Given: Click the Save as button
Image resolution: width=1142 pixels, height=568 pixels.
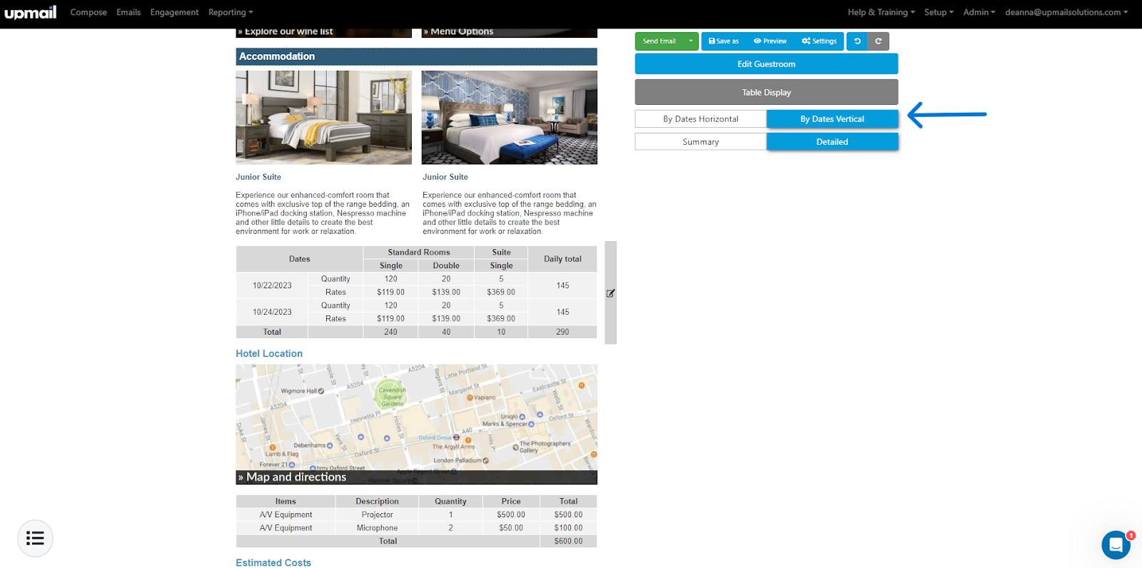Looking at the screenshot, I should [x=724, y=41].
